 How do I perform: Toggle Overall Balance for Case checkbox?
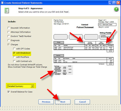[8, 92]
